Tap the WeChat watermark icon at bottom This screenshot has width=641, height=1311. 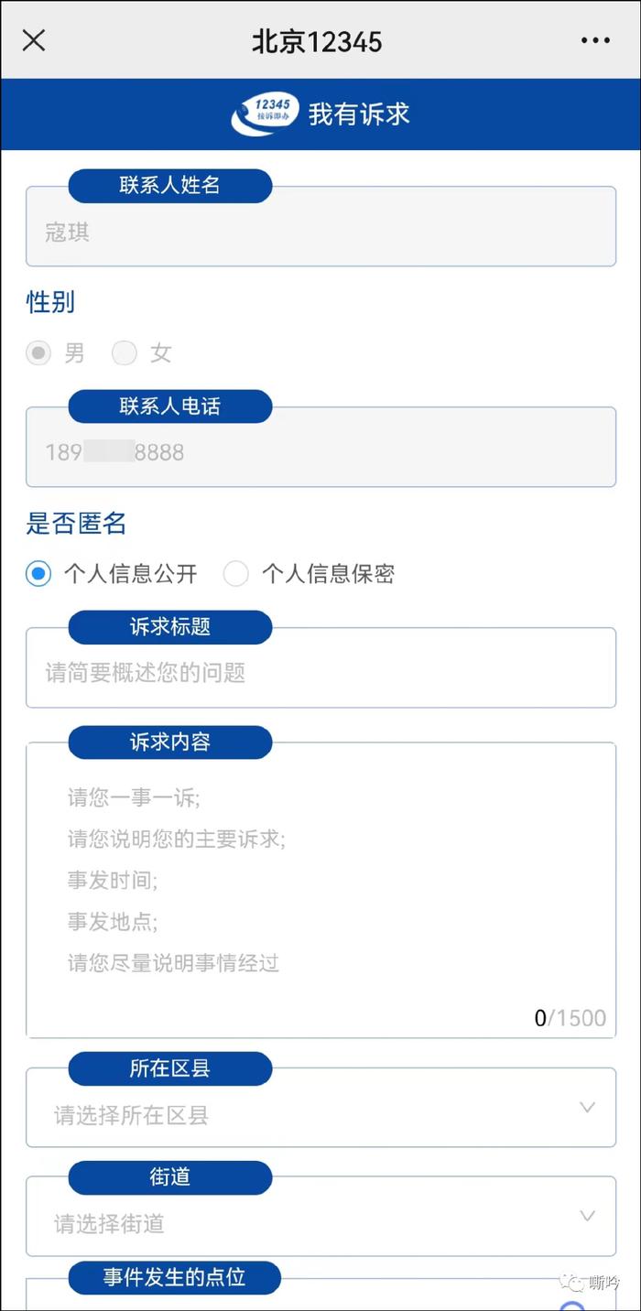(573, 1283)
